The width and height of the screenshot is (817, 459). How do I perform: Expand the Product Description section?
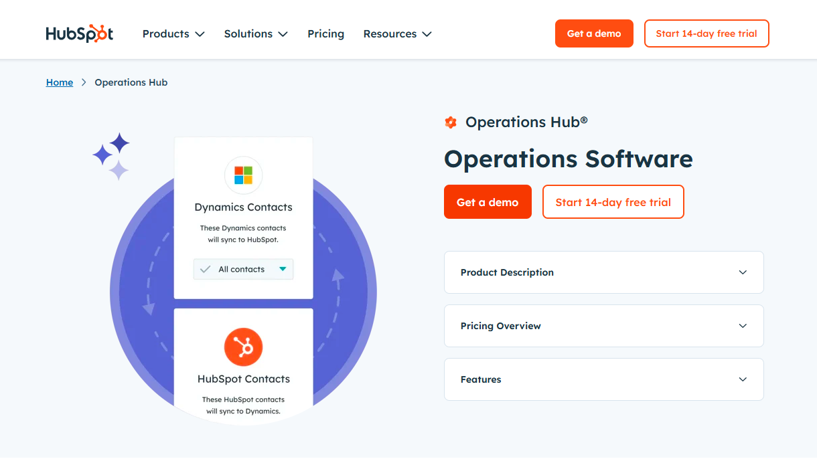(603, 272)
